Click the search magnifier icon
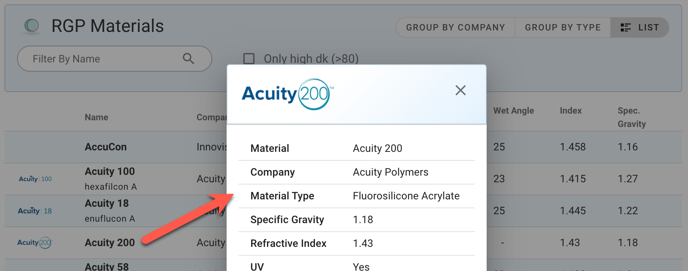The width and height of the screenshot is (688, 271). point(188,59)
